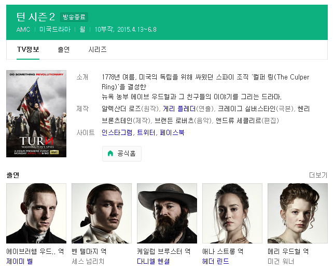Open bearded 케일럽 브루스터 photo

167,213
